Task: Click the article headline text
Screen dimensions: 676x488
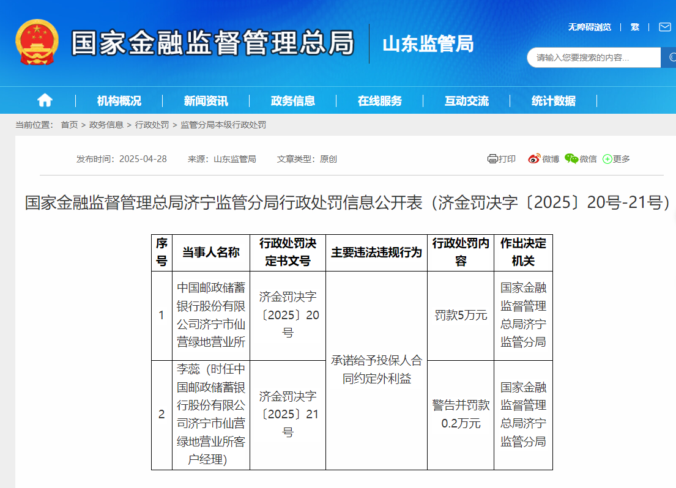Action: [347, 202]
